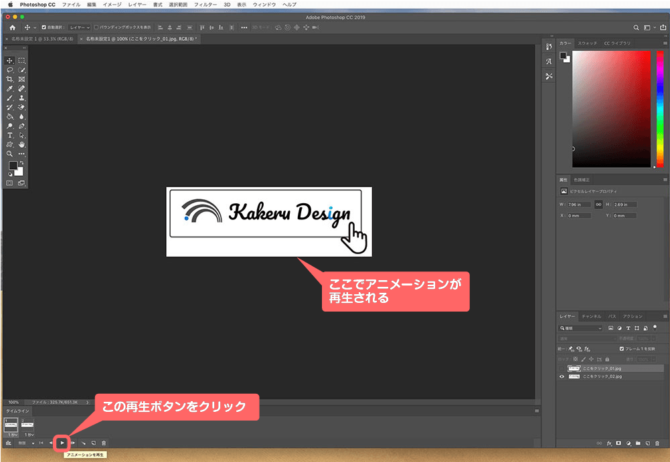Viewport: 670px width, 462px height.
Task: Expand the Move tool preset dropdown arrow
Action: point(35,28)
